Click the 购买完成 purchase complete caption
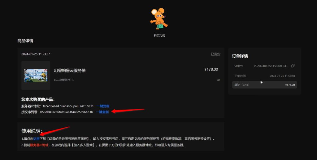317x160 pixels. point(159,35)
